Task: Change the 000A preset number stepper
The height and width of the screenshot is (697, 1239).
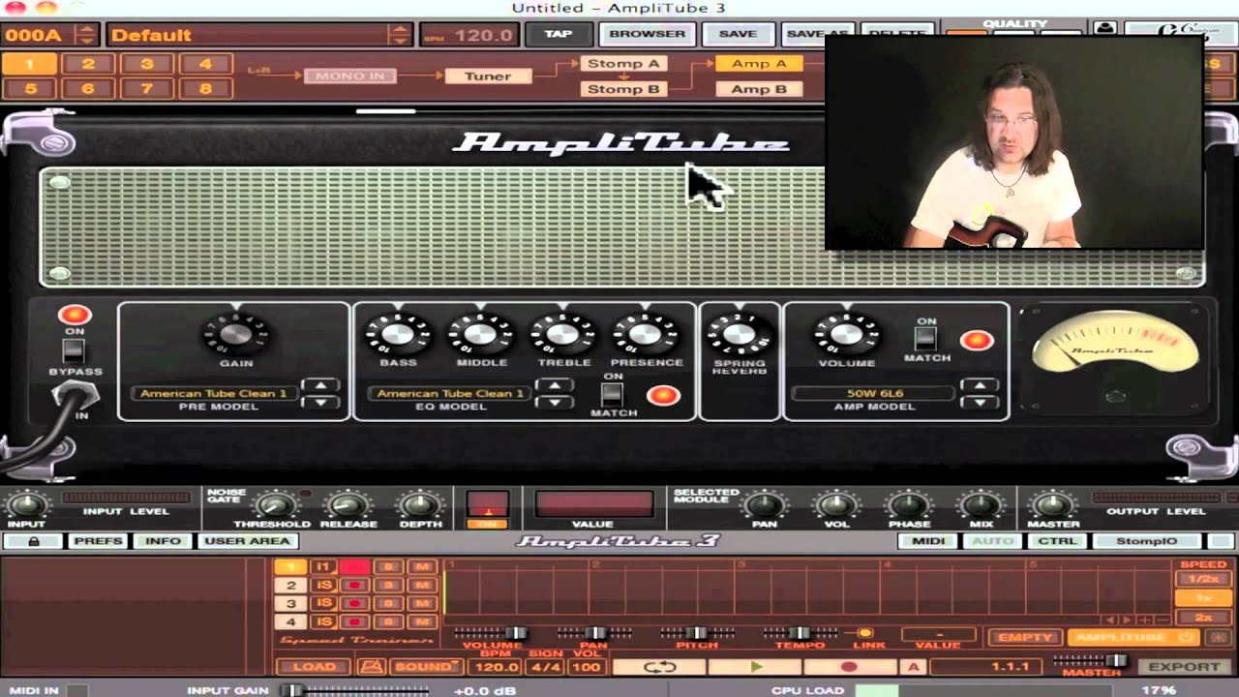Action: [86, 35]
